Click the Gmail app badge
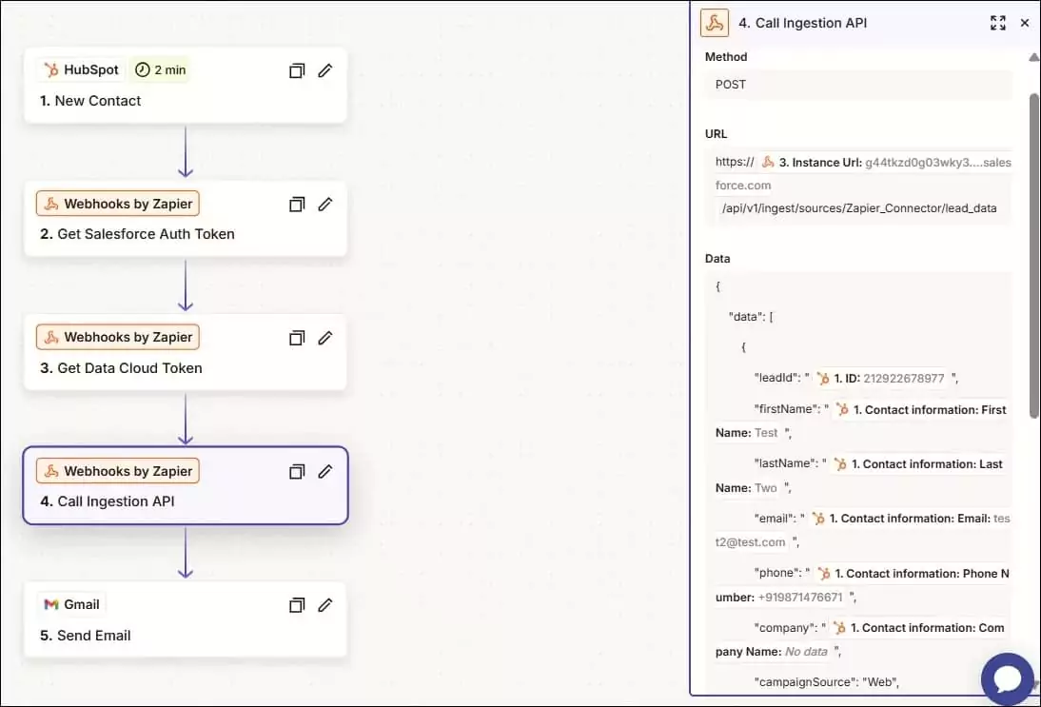The width and height of the screenshot is (1041, 707). [71, 604]
